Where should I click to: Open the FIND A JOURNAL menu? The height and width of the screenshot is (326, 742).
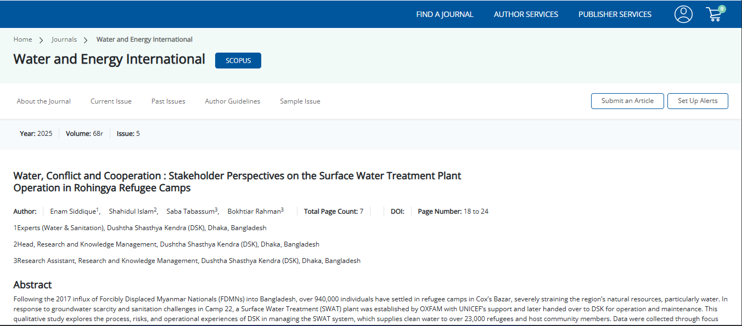[445, 14]
